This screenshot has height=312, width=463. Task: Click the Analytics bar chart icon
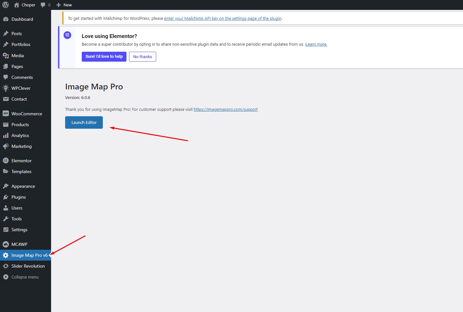(x=6, y=135)
